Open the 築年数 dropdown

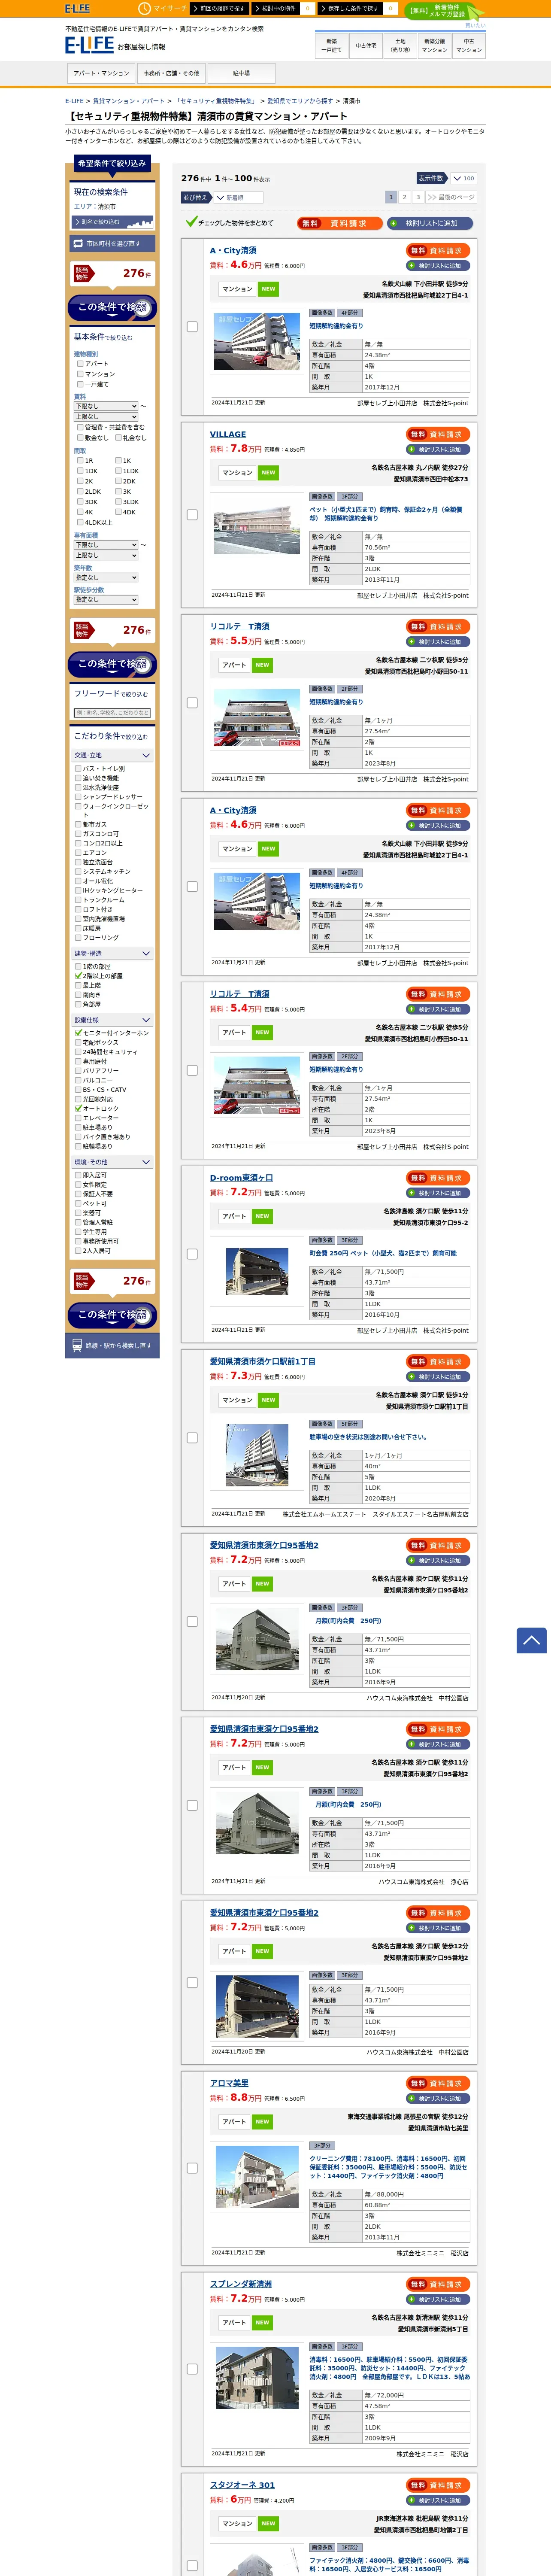pyautogui.click(x=106, y=577)
